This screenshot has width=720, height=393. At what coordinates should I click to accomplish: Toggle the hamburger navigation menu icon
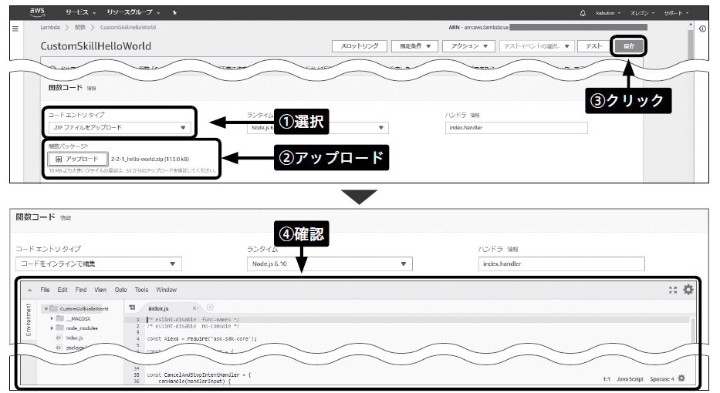pyautogui.click(x=15, y=29)
